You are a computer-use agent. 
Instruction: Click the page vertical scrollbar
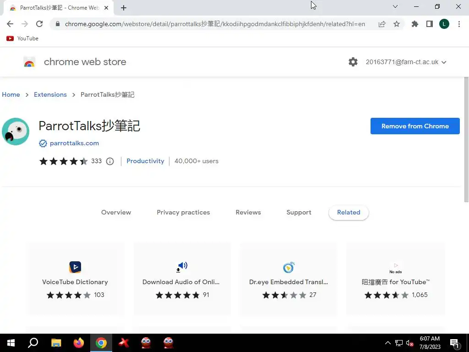pyautogui.click(x=466, y=139)
